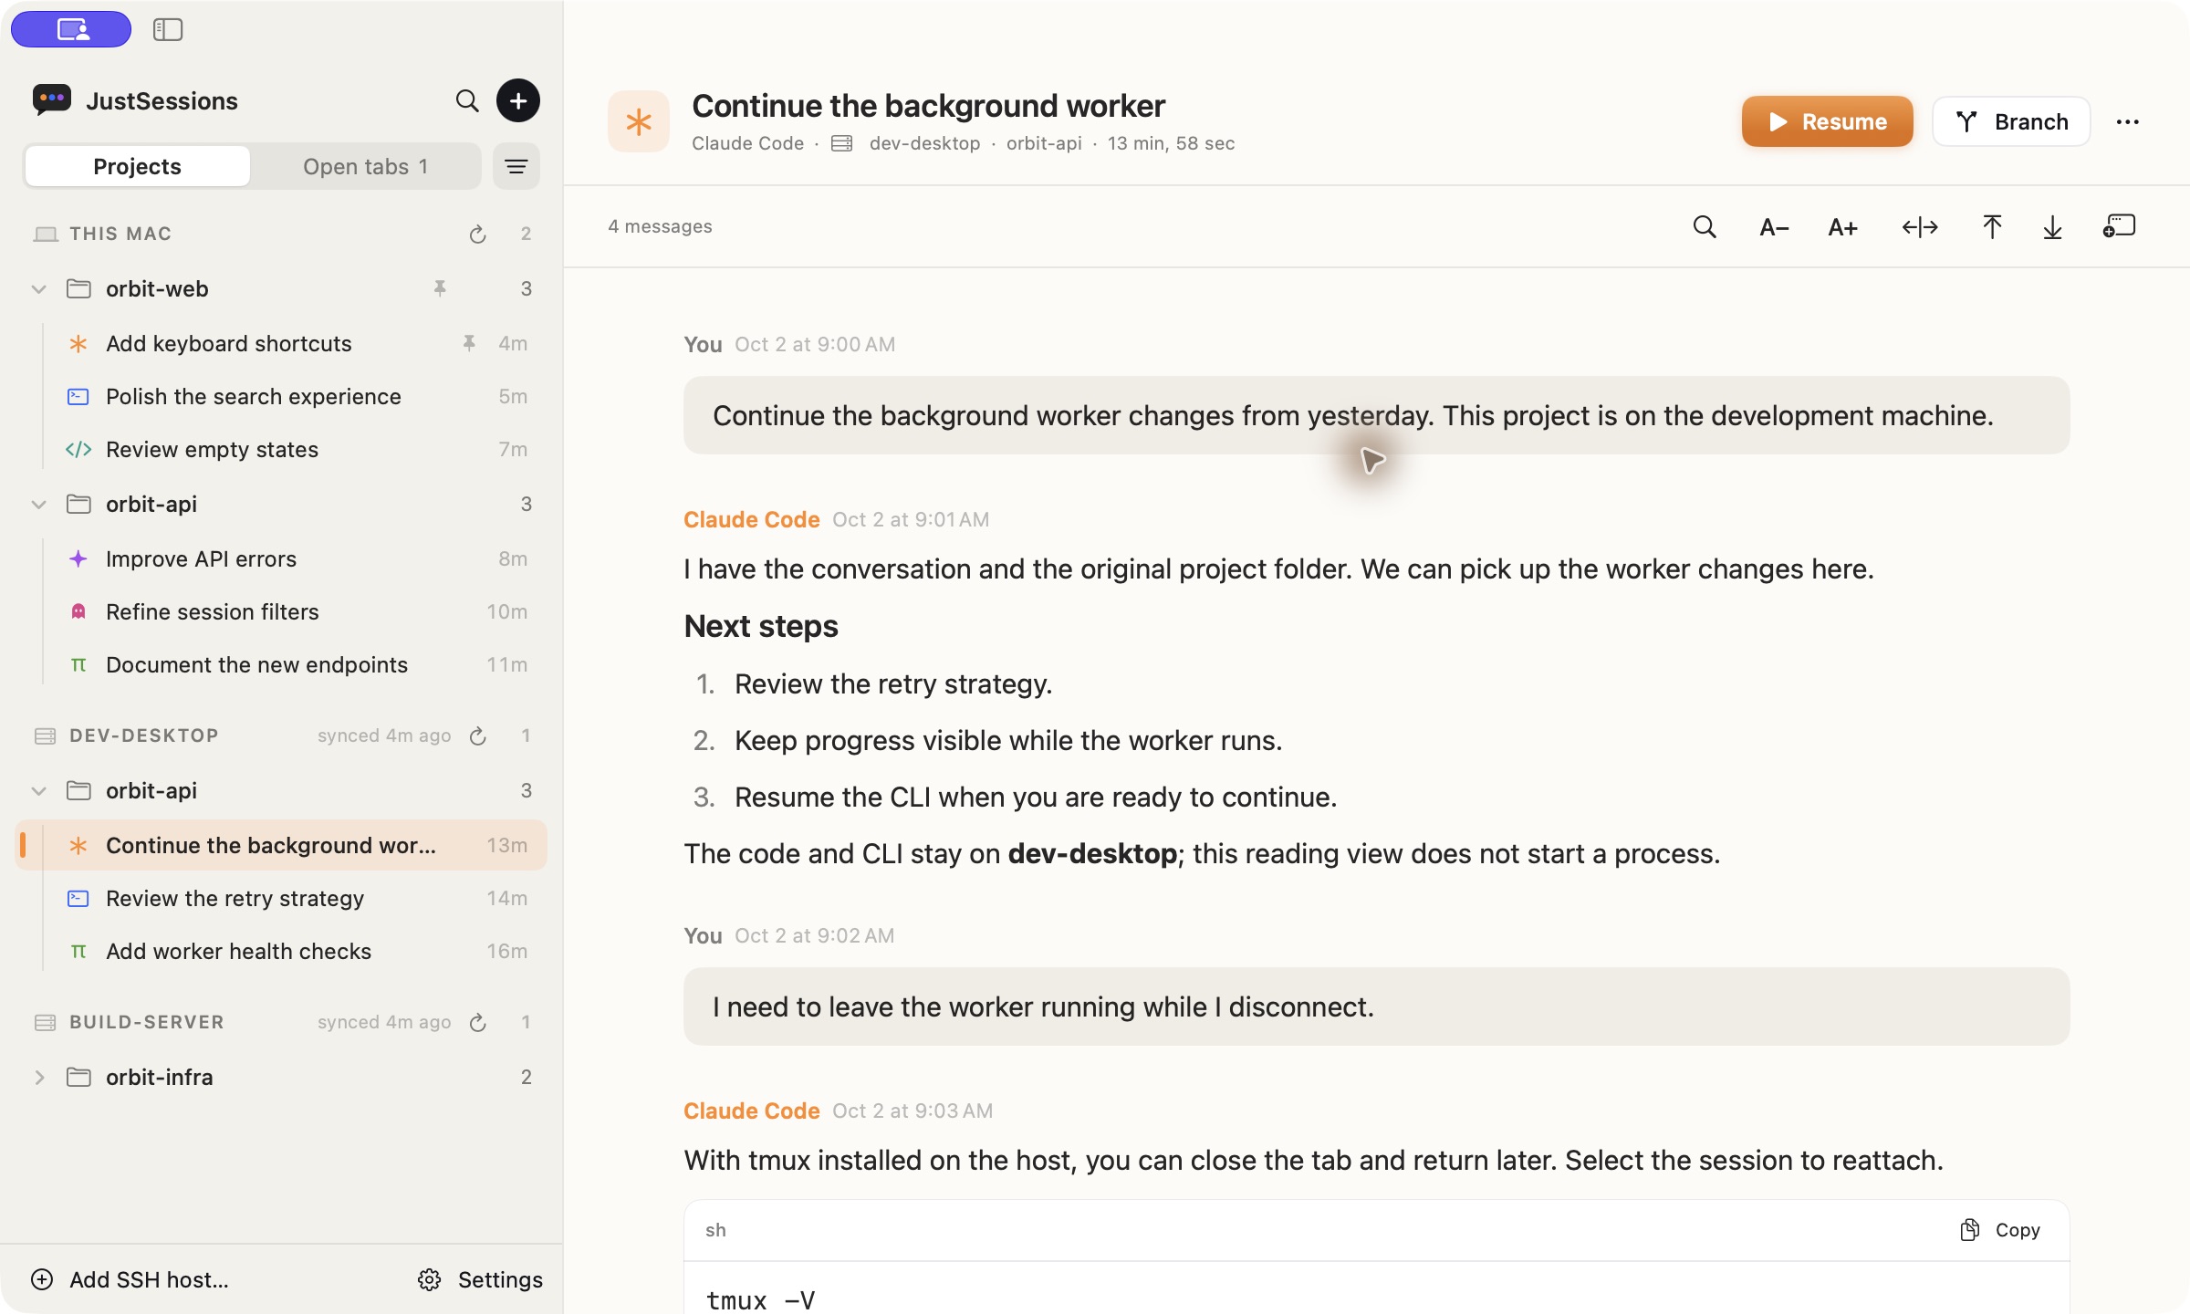
Task: Click the orange Resume button
Action: pos(1827,121)
